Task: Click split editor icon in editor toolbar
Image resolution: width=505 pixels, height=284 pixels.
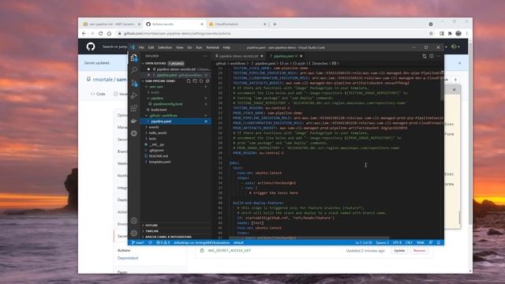Action: [432, 56]
